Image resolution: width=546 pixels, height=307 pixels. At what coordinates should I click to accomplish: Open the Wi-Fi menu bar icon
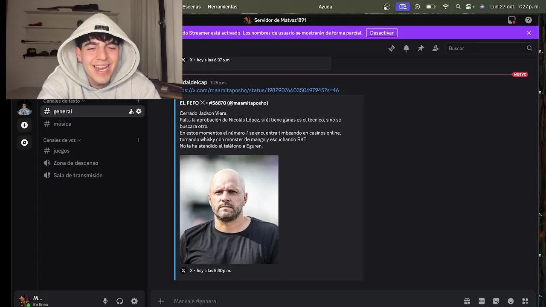point(446,6)
